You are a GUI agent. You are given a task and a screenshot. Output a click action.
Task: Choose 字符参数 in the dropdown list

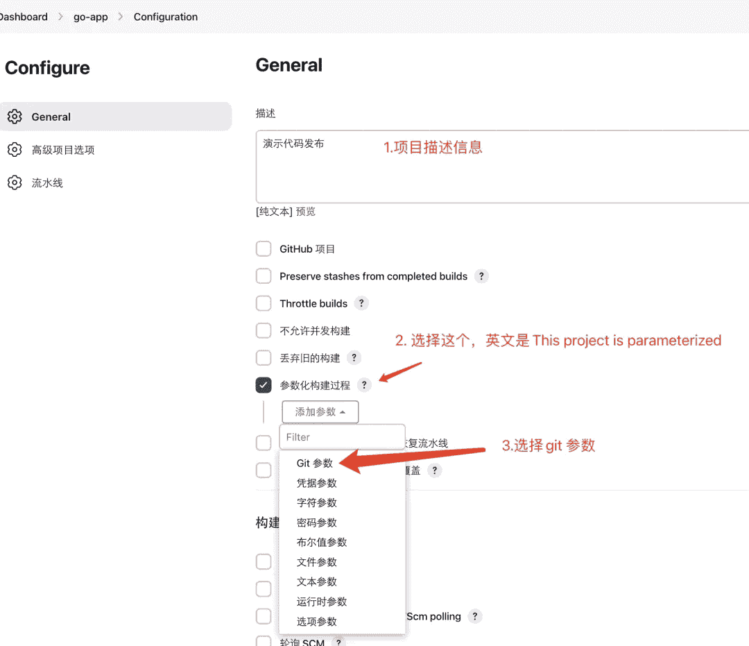[317, 502]
